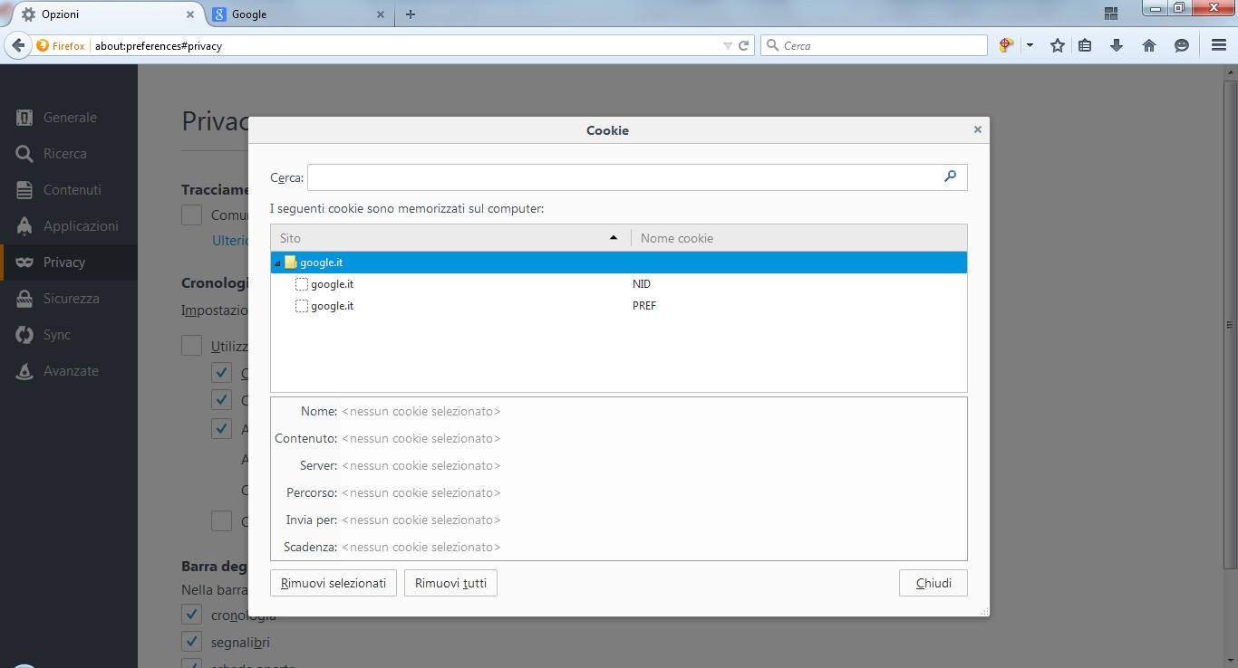Viewport: 1238px width, 668px height.
Task: Collapse the google.it cookie group
Action: [276, 262]
